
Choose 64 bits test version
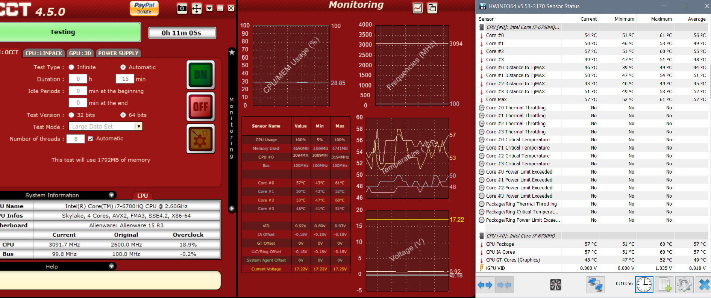(123, 115)
